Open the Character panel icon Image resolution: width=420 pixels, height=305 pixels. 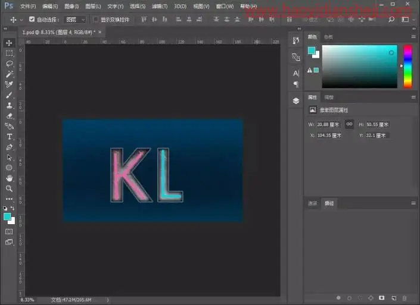coord(296,73)
